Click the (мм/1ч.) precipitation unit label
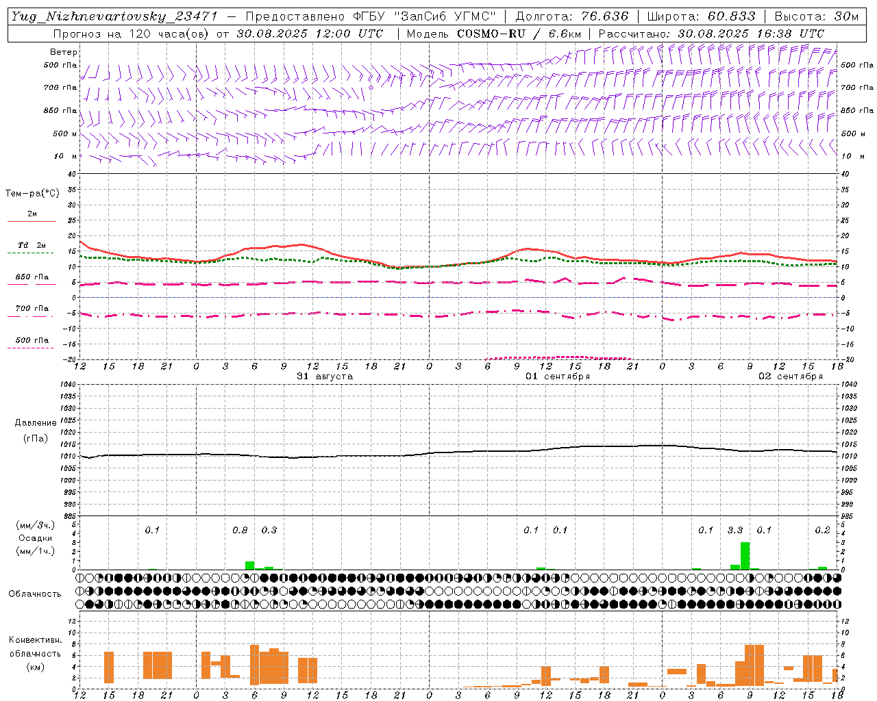877x701 pixels. [36, 551]
